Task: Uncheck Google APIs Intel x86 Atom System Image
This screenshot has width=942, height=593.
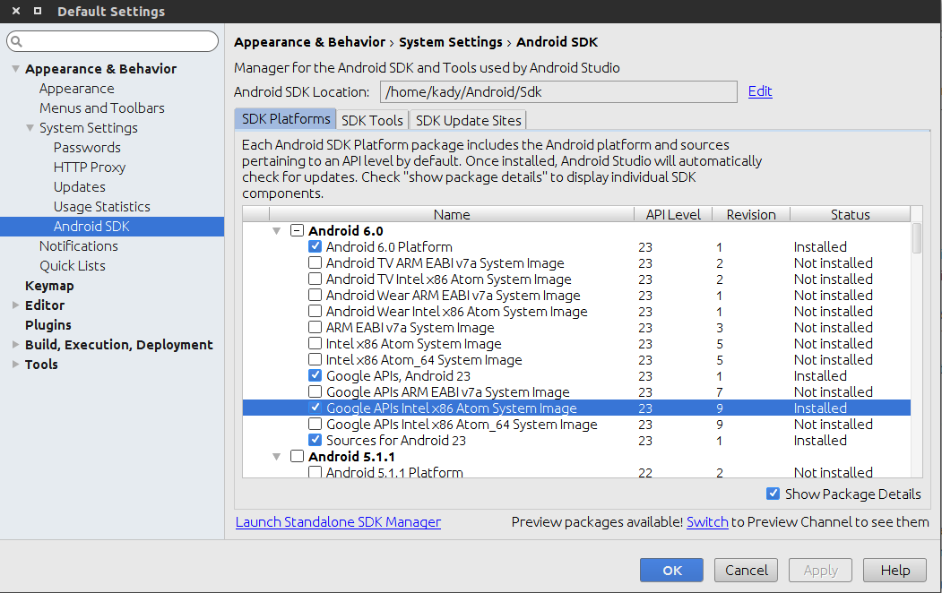Action: [315, 408]
